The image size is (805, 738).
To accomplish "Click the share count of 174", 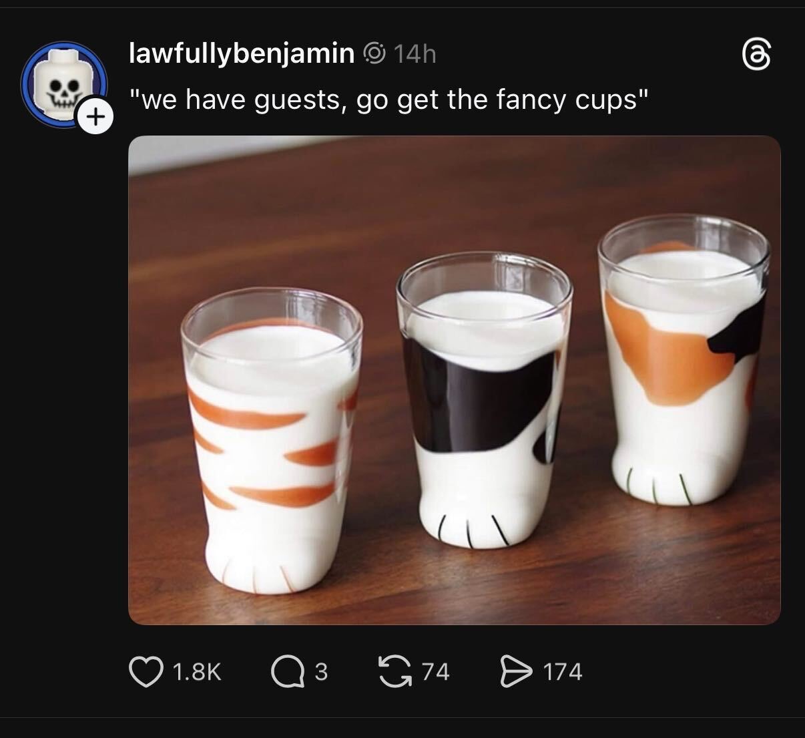I will [x=562, y=671].
